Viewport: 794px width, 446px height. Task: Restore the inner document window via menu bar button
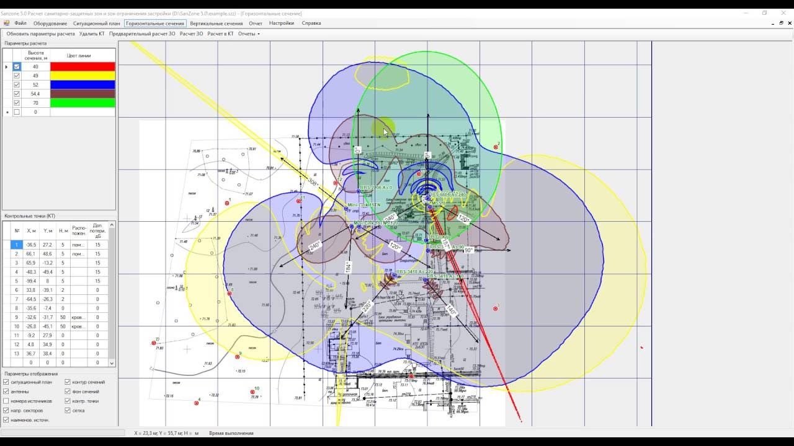coord(780,23)
